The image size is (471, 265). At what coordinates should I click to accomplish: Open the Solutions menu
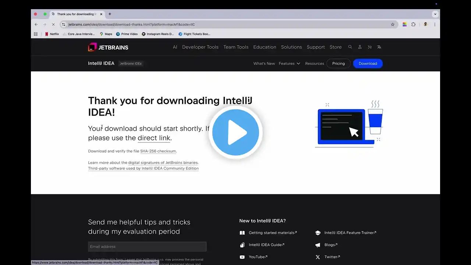point(291,47)
